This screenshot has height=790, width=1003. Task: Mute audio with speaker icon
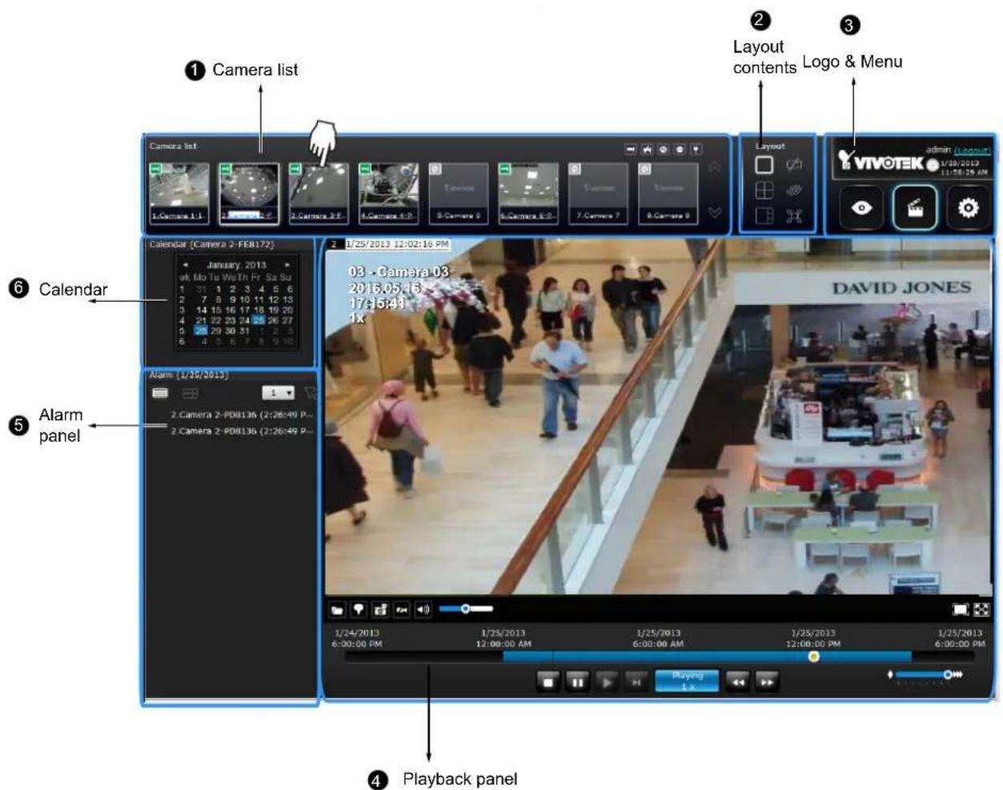[x=423, y=610]
